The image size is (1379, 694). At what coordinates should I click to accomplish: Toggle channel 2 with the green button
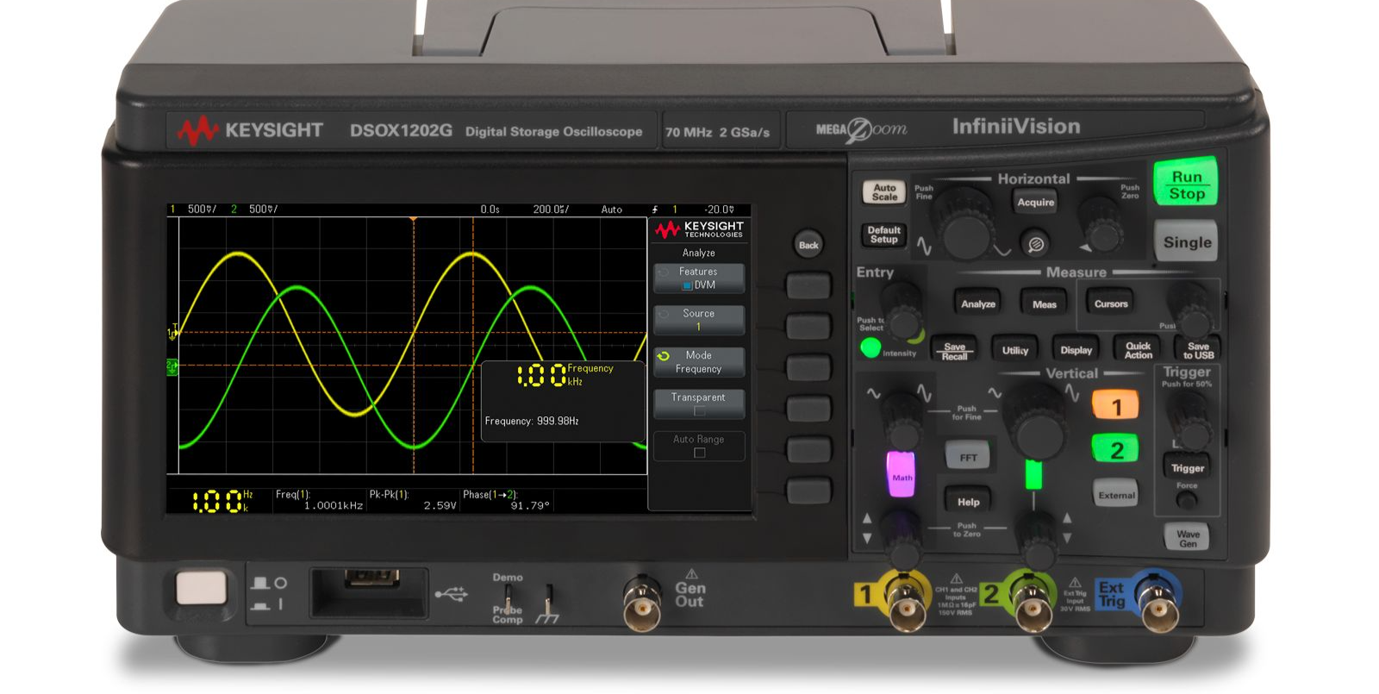(1115, 450)
